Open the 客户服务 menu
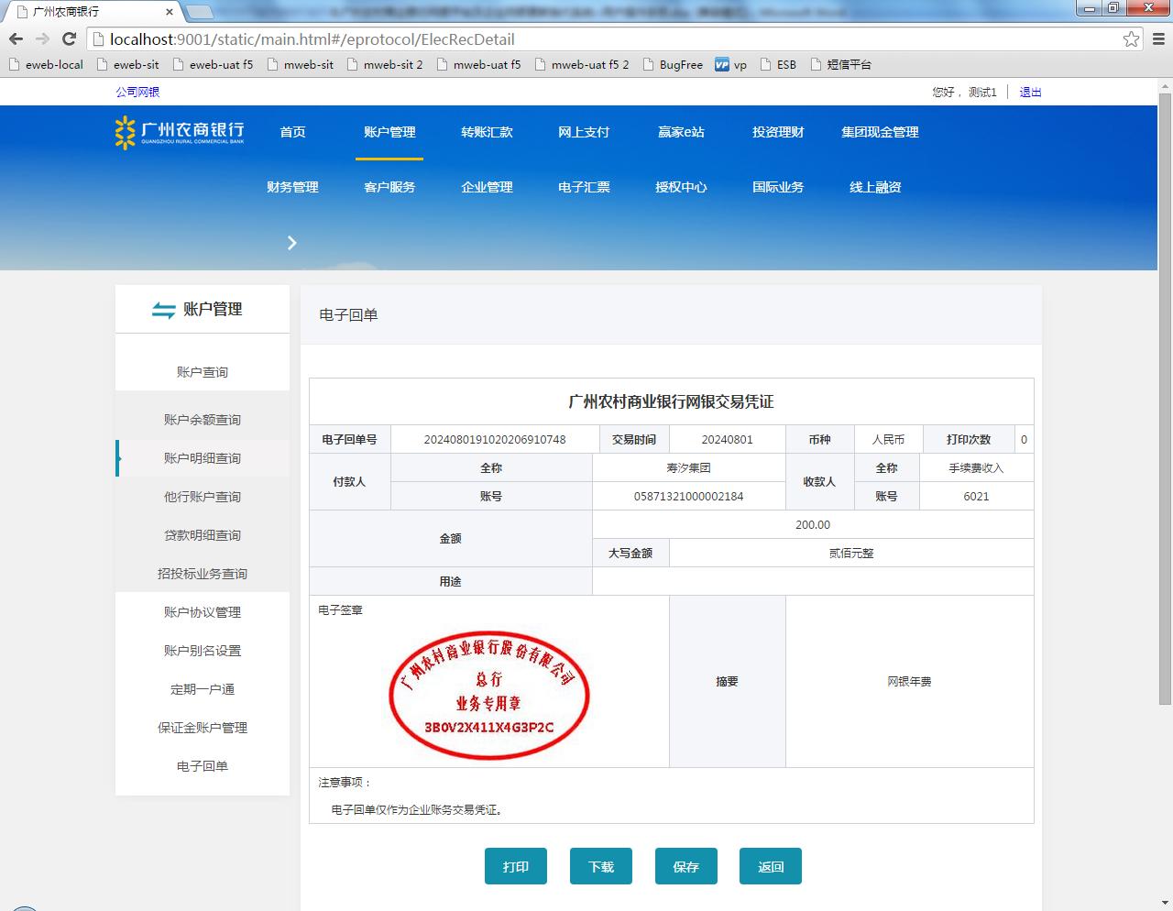Viewport: 1173px width, 911px height. (x=389, y=187)
